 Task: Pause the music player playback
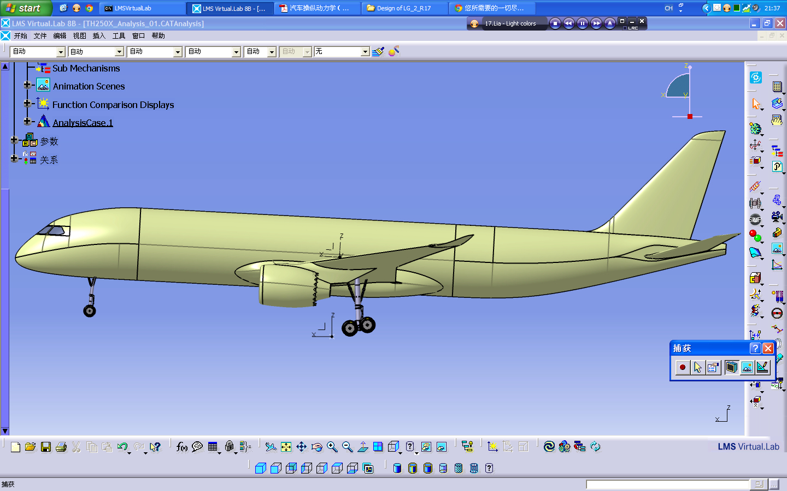(583, 23)
